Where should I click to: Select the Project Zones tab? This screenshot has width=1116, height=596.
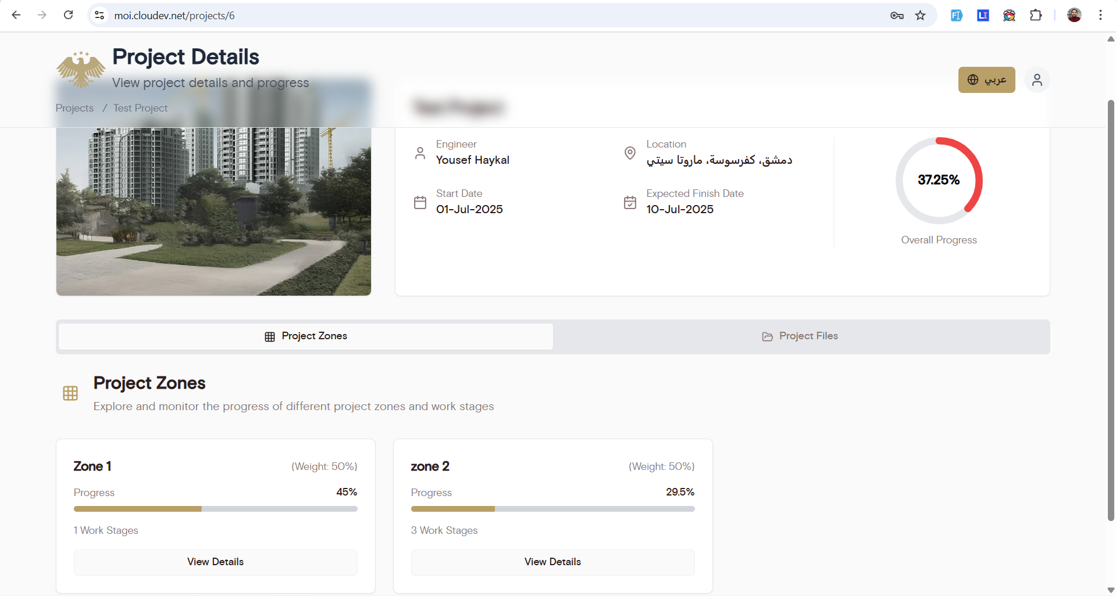tap(306, 336)
